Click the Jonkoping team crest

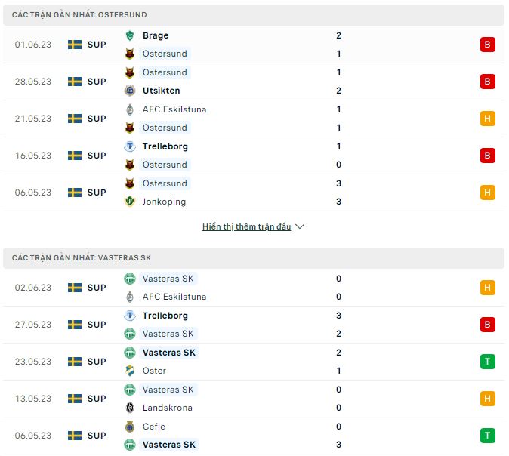[130, 202]
